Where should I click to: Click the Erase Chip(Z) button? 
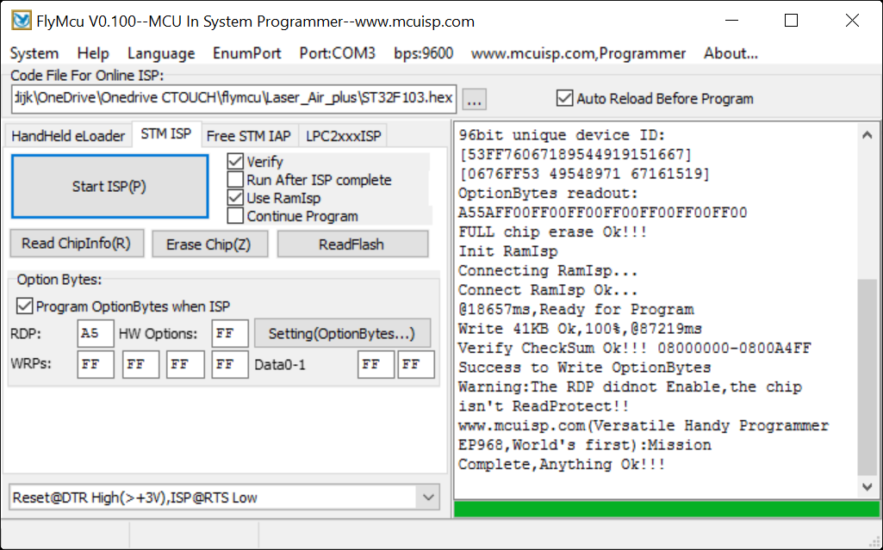pyautogui.click(x=208, y=244)
